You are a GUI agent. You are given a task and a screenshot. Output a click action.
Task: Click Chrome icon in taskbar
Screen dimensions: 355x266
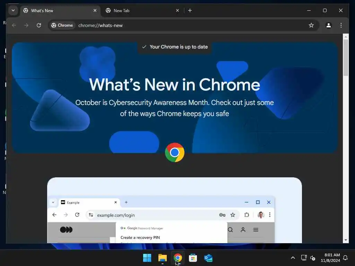coord(177,258)
